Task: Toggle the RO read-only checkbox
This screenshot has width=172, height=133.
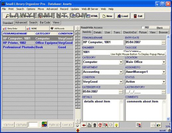Action: tap(143, 27)
